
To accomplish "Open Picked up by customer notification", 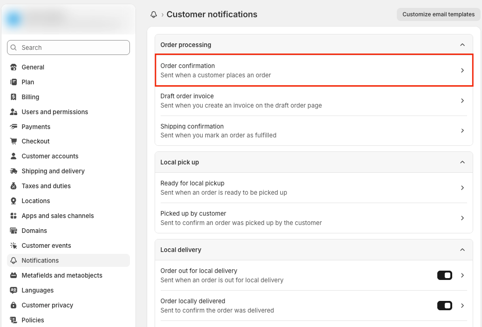I will [x=314, y=218].
